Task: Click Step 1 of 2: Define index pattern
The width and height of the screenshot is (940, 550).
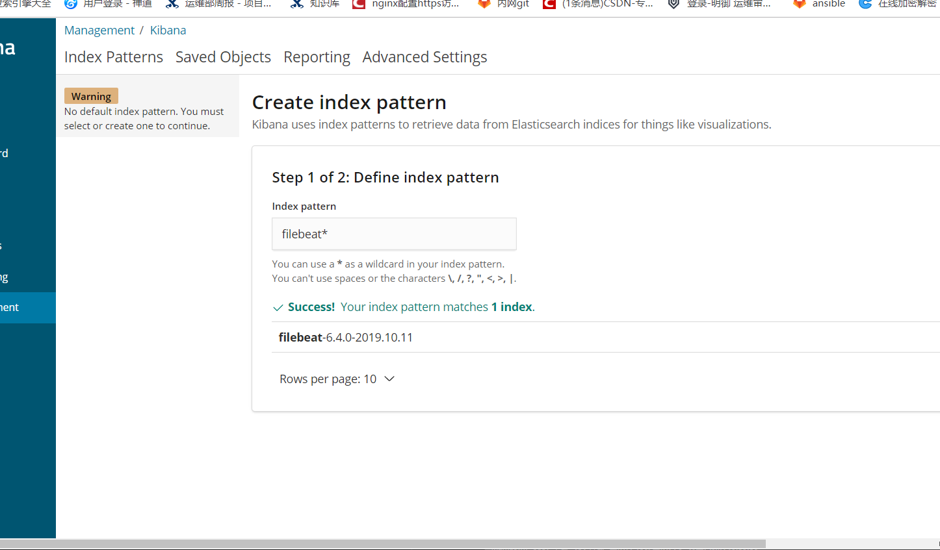Action: (x=385, y=178)
